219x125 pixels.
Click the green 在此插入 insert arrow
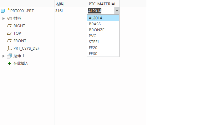tap(9, 64)
